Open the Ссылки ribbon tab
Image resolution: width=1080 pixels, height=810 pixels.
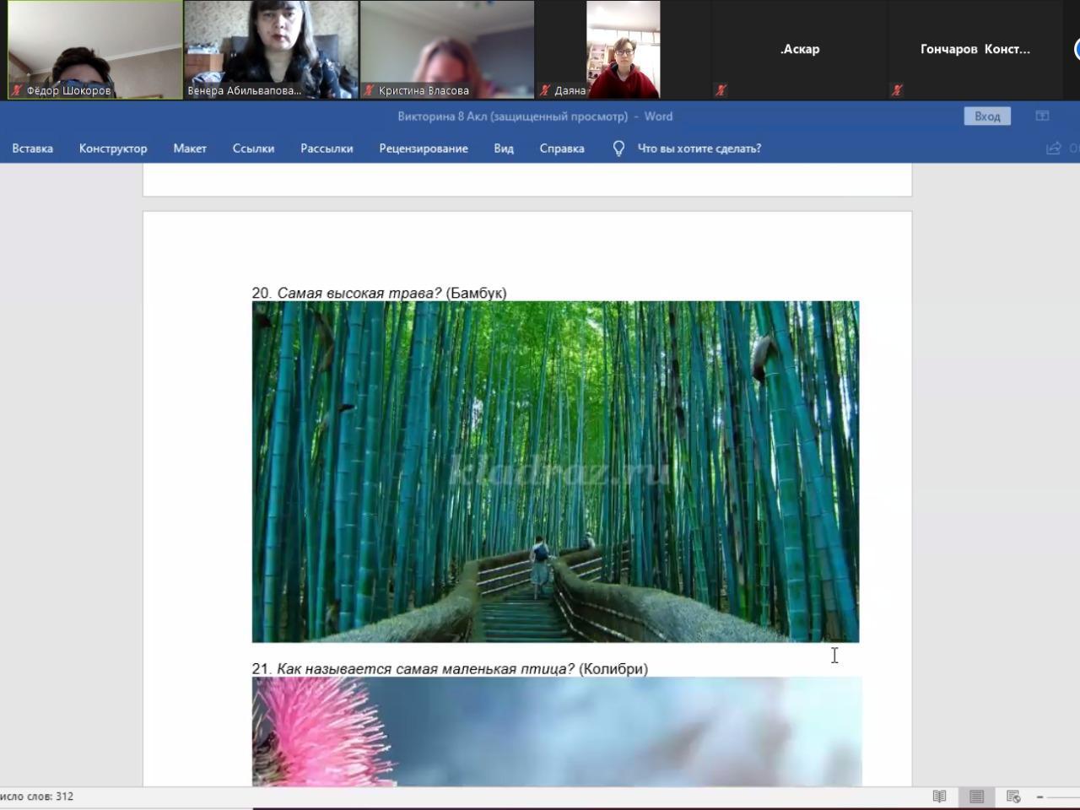(253, 148)
